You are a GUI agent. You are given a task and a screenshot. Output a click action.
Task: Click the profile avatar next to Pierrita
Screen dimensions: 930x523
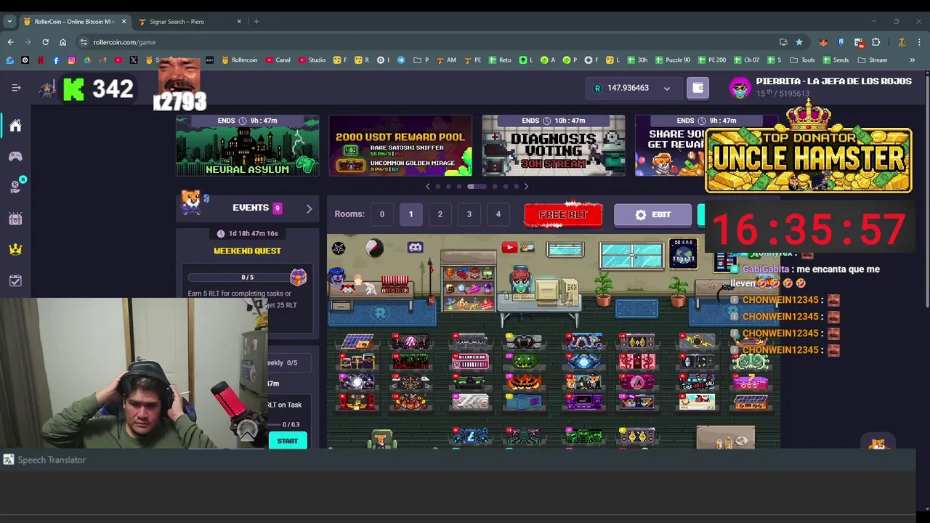tap(740, 88)
